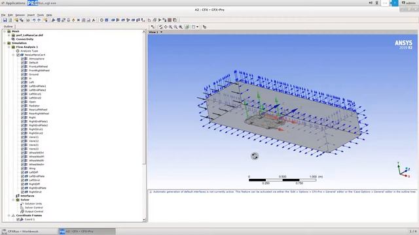Open the Help menu

pos(49,15)
